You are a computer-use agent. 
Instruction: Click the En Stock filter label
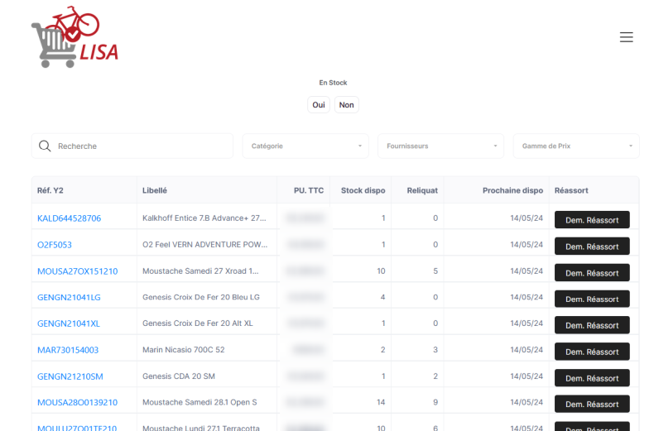pos(333,83)
